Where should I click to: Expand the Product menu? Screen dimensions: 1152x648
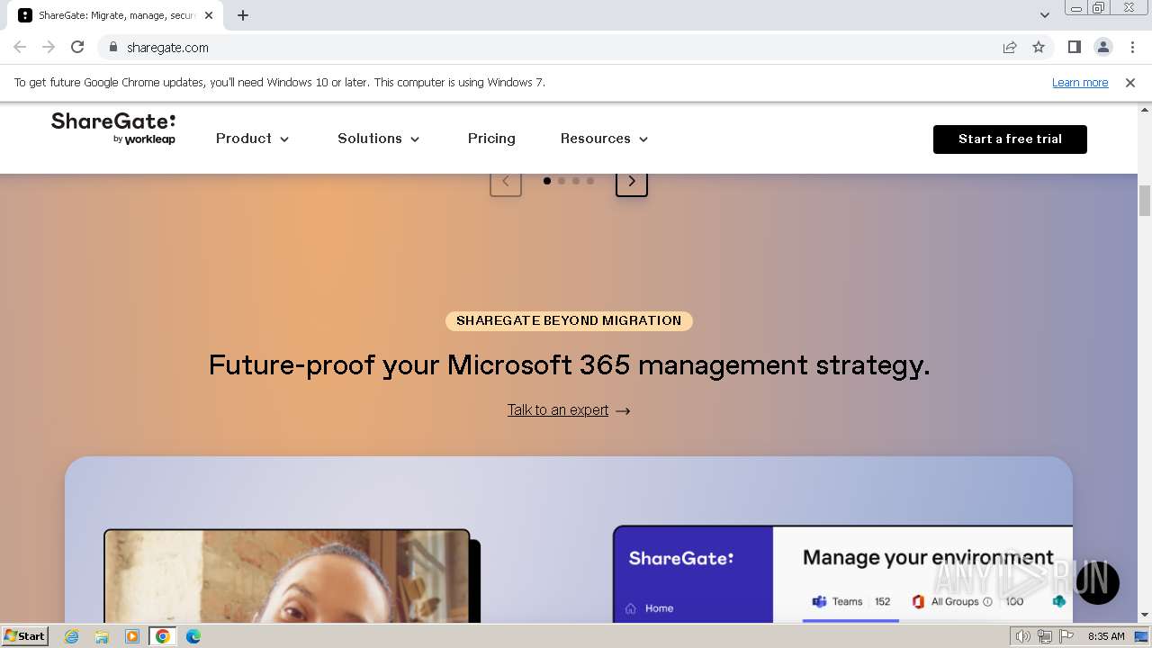[x=253, y=139]
